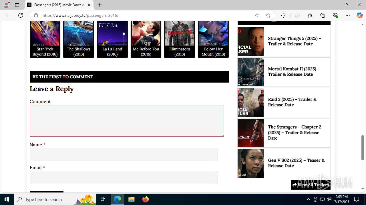Open Gen V S02 teaser thumbnail

251,163
